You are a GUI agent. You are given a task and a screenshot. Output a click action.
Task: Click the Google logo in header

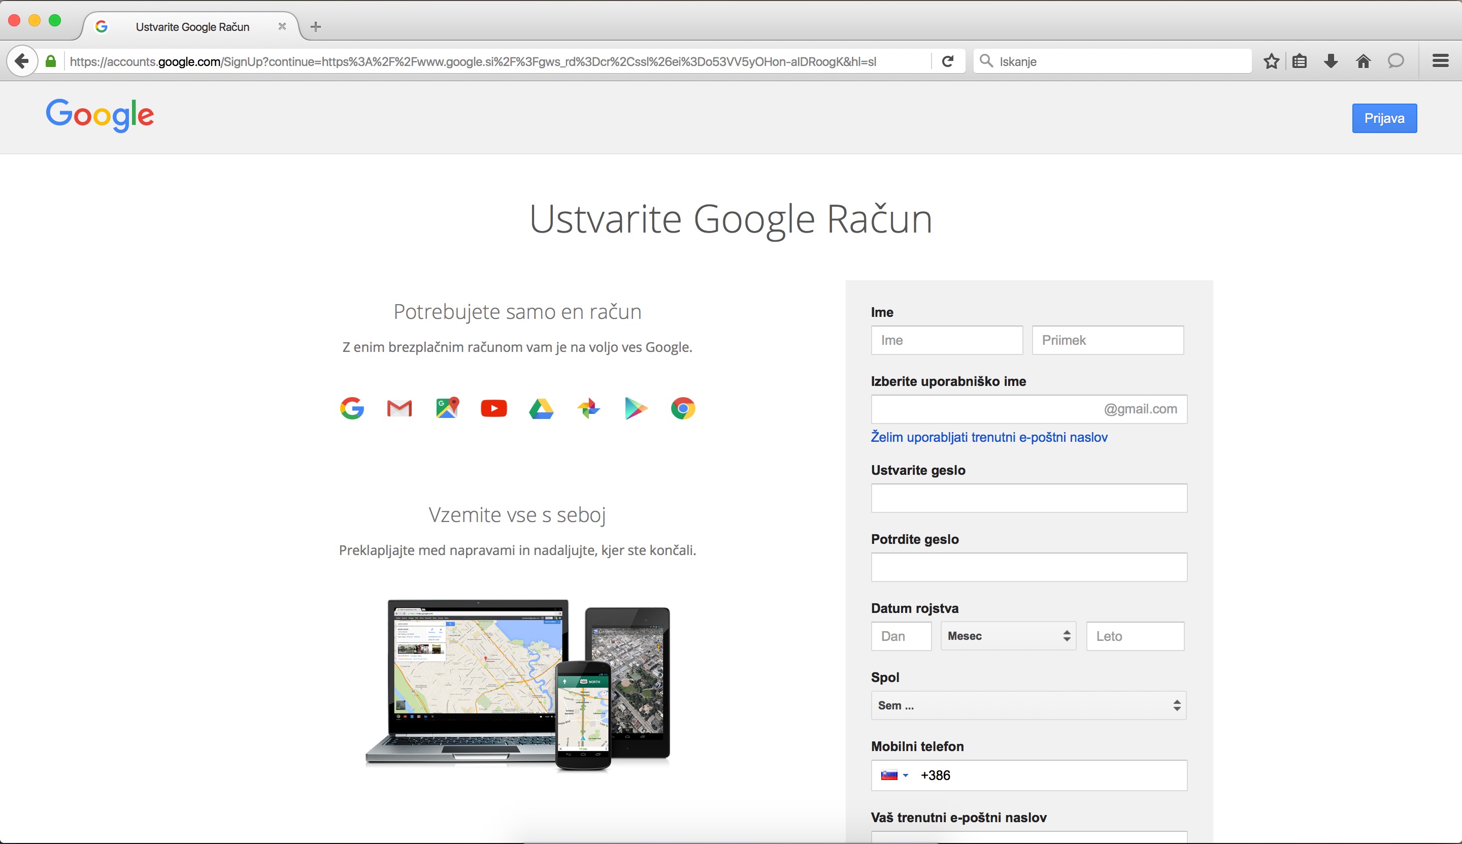(99, 115)
